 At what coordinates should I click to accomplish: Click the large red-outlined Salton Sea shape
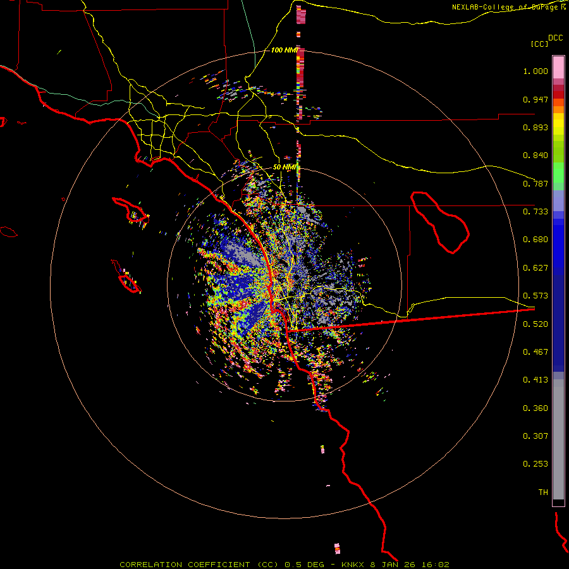point(440,223)
